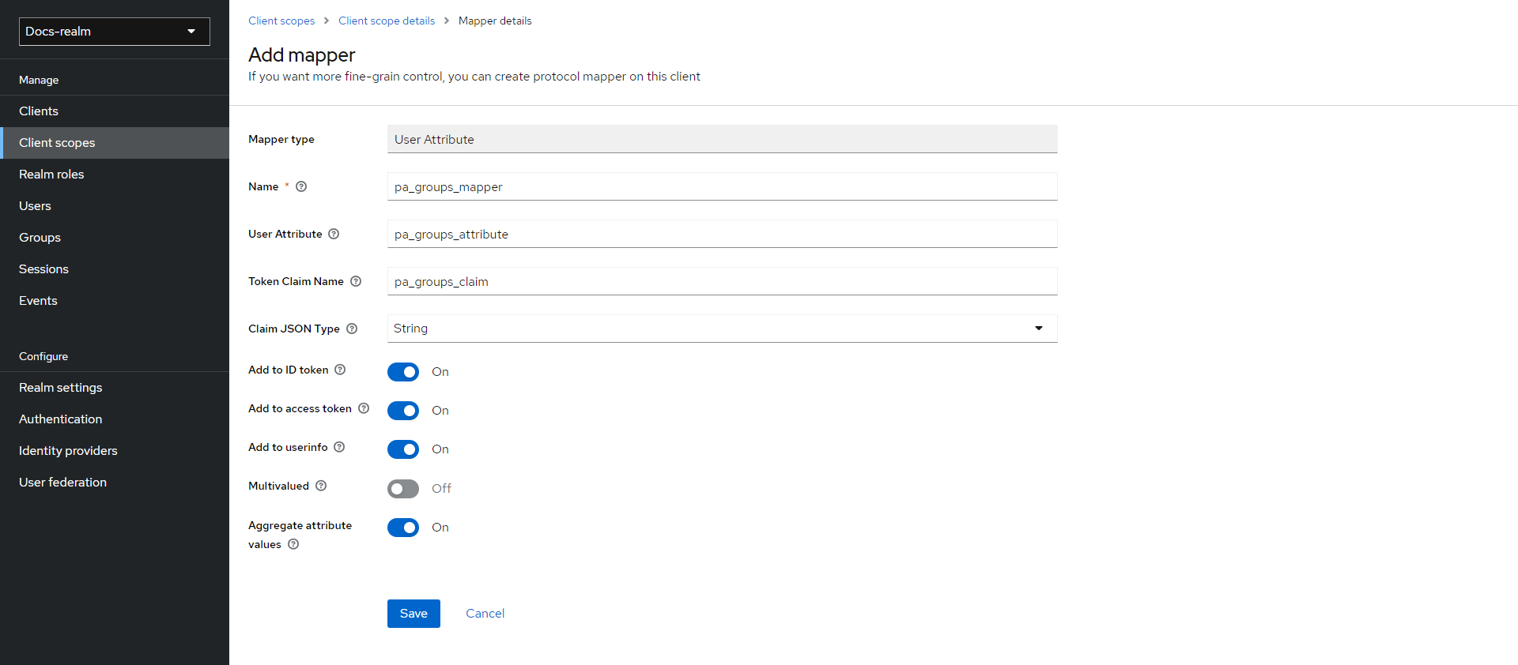Viewport: 1518px width, 665px height.
Task: Disable the Add to ID token switch
Action: [x=403, y=372]
